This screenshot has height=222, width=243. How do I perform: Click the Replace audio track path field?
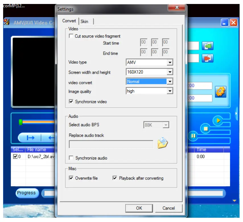click(111, 144)
